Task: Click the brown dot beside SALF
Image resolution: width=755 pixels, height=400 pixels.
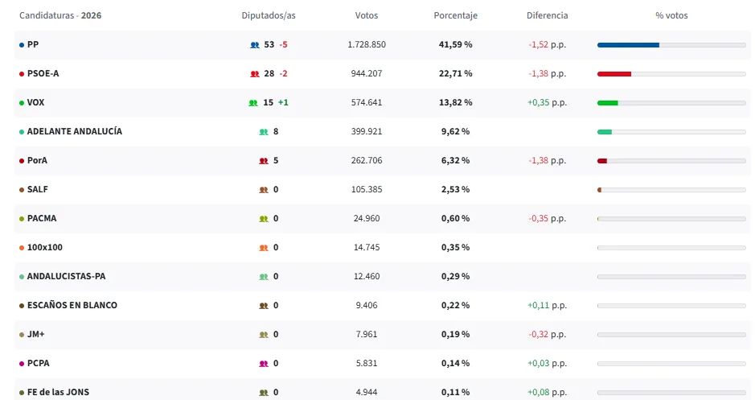Action: click(x=22, y=190)
